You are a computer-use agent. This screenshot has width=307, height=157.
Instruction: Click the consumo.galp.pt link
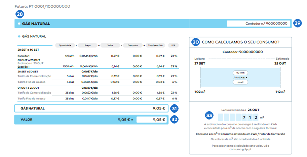pyautogui.click(x=240, y=149)
